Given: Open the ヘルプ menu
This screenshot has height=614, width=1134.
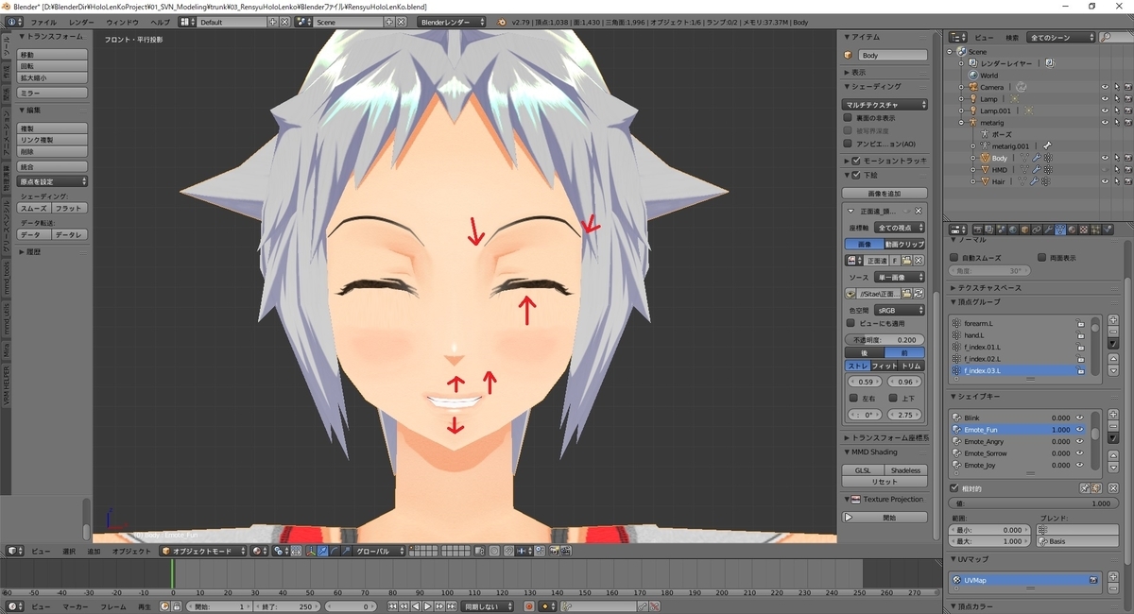Looking at the screenshot, I should click(x=161, y=21).
